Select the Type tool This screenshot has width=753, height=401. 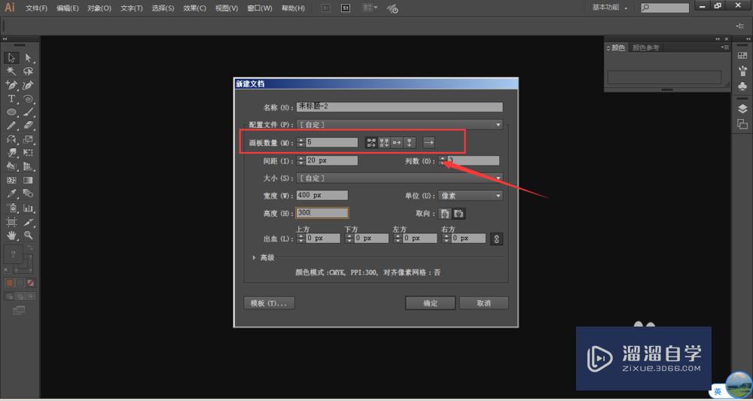(x=11, y=99)
